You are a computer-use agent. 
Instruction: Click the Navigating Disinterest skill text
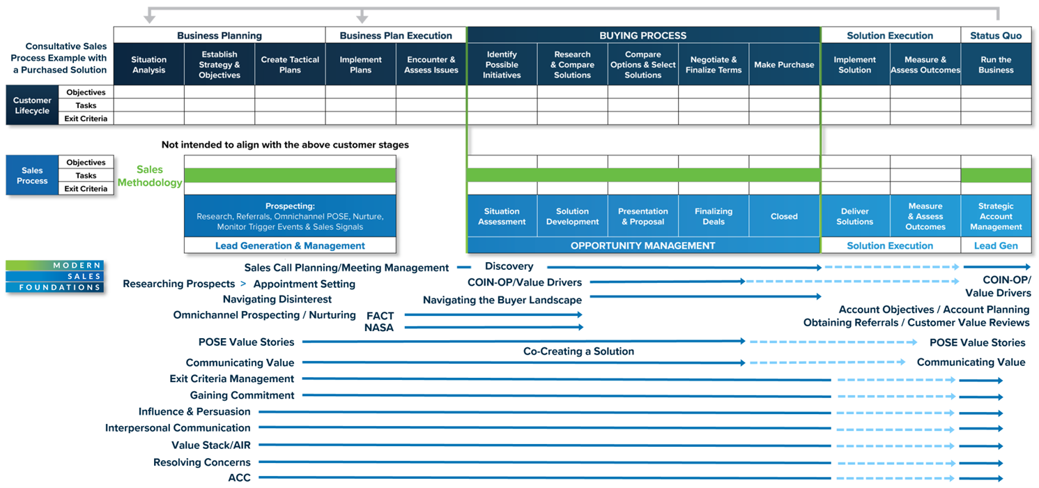[277, 299]
